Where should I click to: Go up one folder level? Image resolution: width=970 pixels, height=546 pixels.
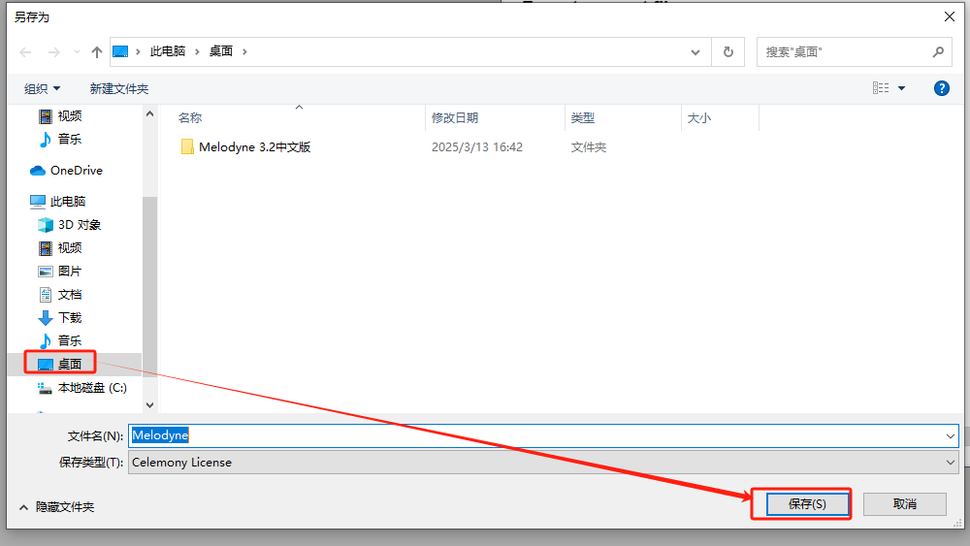point(96,52)
